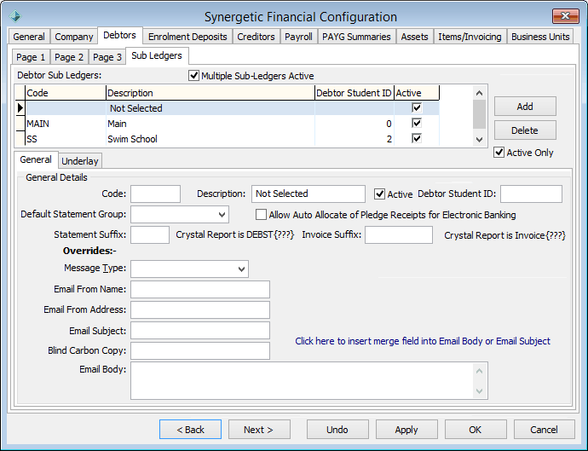Viewport: 588px width, 451px height.
Task: Select the General details tab
Action: (36, 159)
